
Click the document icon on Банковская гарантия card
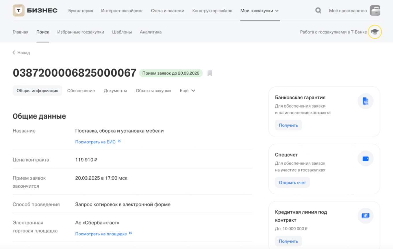click(x=365, y=101)
